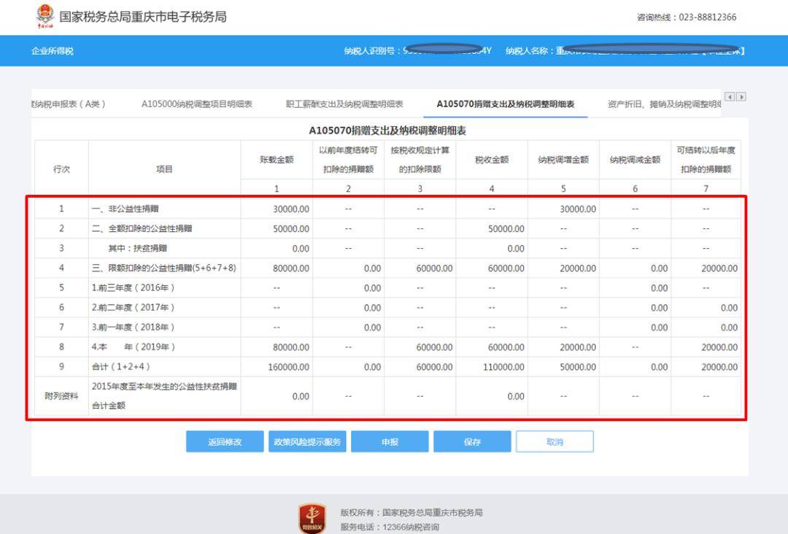
Task: Click the 扶贫捐赠 账载金额 cell
Action: click(277, 249)
